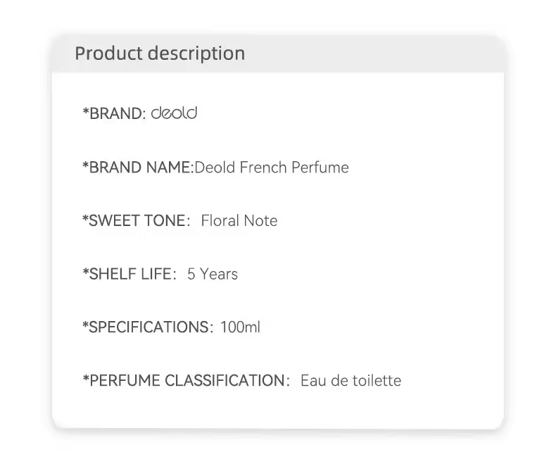Image resolution: width=556 pixels, height=452 pixels.
Task: Select the word Note in sweet tone value
Action: 259,221
